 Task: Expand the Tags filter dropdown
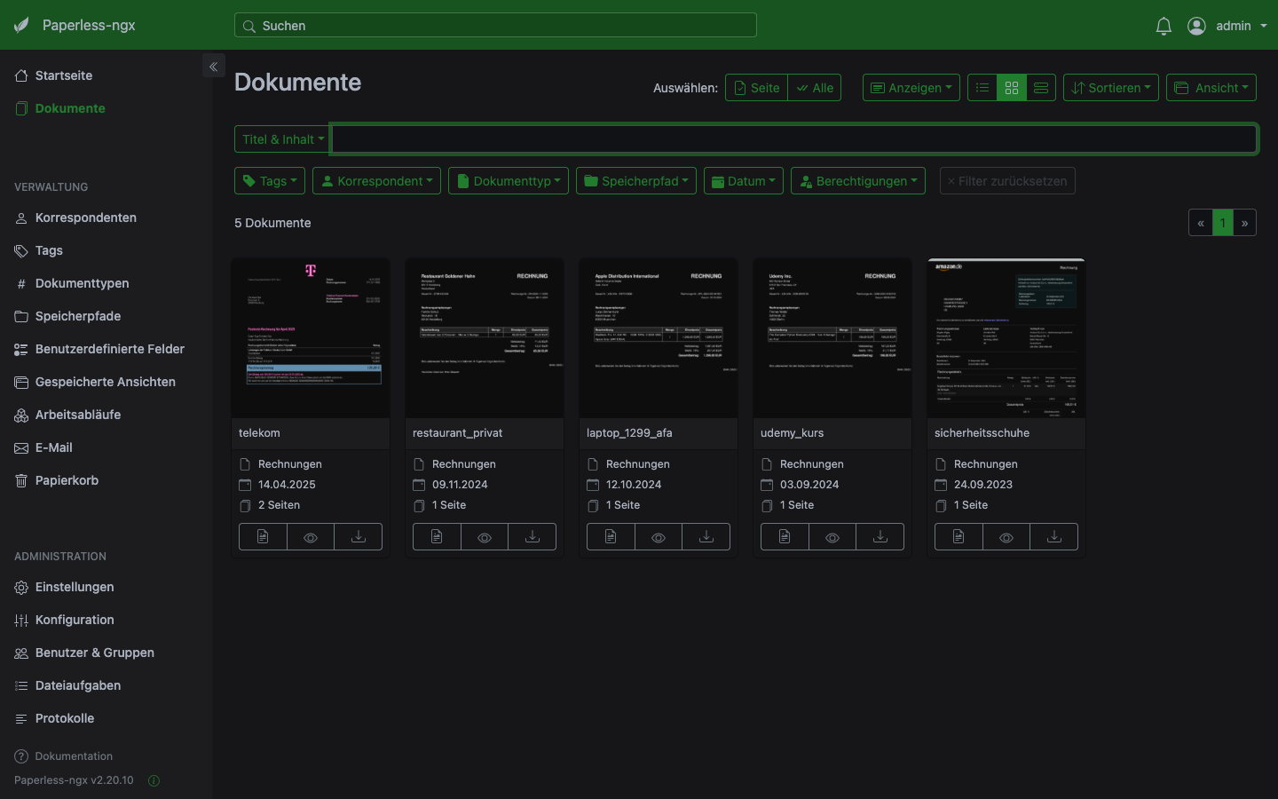(270, 181)
